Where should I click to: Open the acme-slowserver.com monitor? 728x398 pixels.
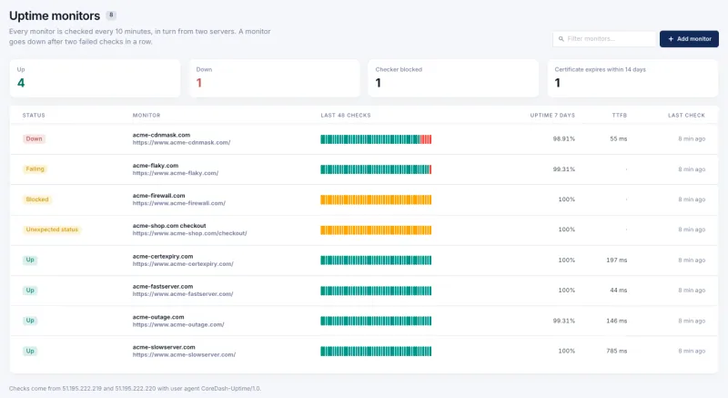point(164,347)
